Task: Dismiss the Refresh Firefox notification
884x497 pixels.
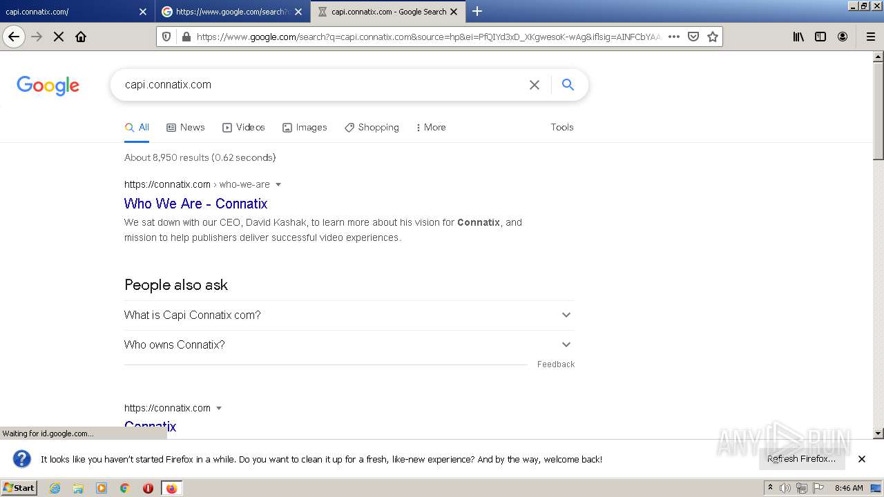Action: 861,459
